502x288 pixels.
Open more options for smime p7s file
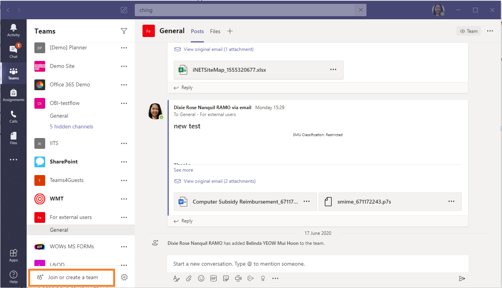[x=451, y=202]
